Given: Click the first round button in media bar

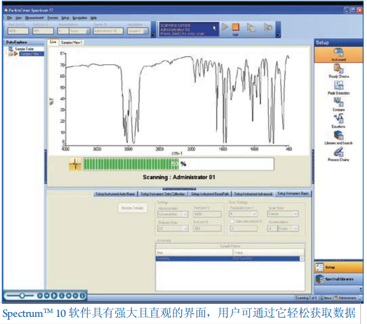Looking at the screenshot, I should point(40,296).
